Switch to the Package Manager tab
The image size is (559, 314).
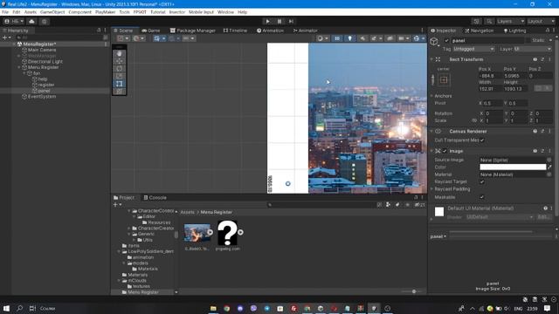coord(193,31)
